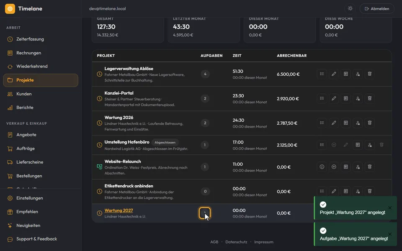The image size is (402, 251).
Task: Click the invoice icon for Etikettendruck anbinden
Action: click(x=346, y=191)
